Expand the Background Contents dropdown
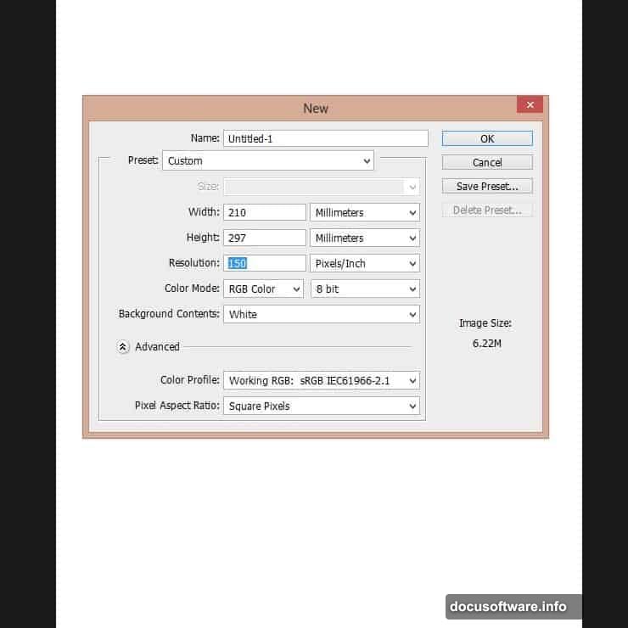This screenshot has height=628, width=628. click(x=322, y=314)
